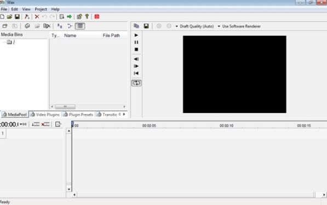Screen dimensions: 327x205
Task: Sort by the Name column header
Action: 70,36
